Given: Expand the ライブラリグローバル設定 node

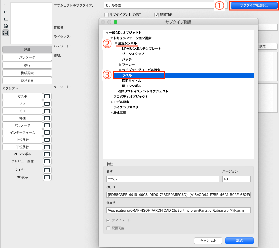Looking at the screenshot, I should pos(121,70).
